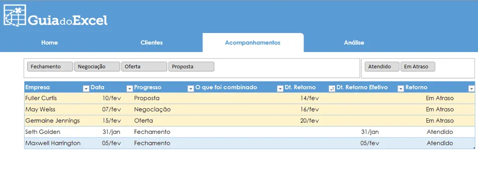
Task: Go to the Análise tab
Action: point(354,43)
